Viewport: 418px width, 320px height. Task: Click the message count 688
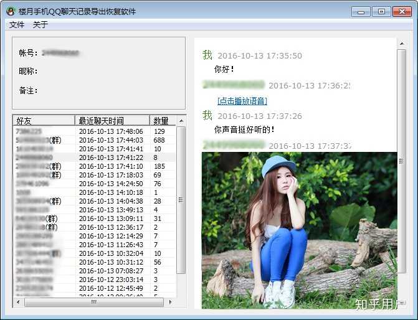[x=159, y=140]
